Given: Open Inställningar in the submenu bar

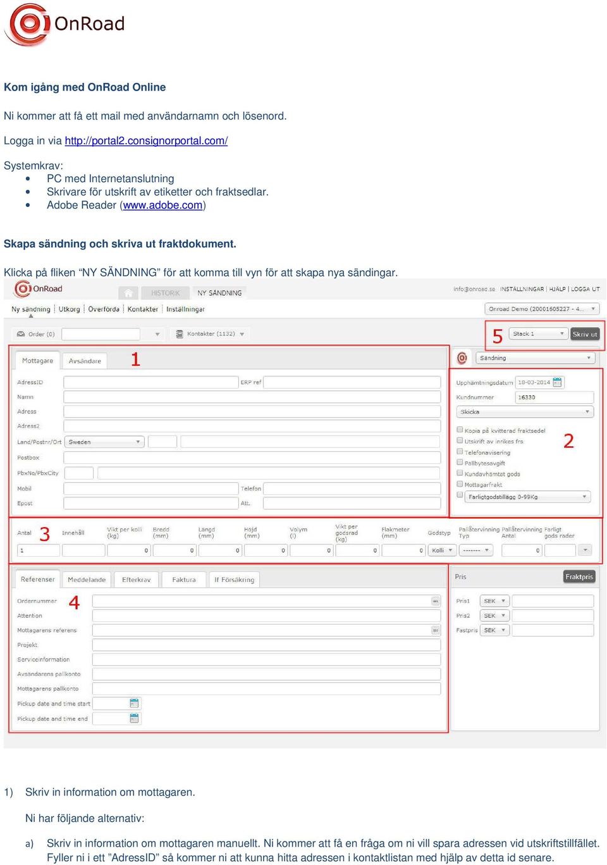Looking at the screenshot, I should tap(185, 309).
